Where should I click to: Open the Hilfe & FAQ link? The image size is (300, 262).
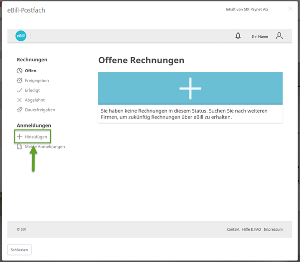[x=251, y=229]
